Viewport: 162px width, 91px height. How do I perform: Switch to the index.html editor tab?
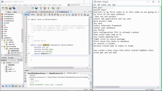34,12
